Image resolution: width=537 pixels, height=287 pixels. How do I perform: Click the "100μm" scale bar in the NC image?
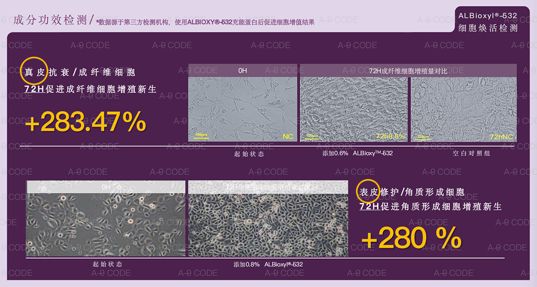pos(201,136)
